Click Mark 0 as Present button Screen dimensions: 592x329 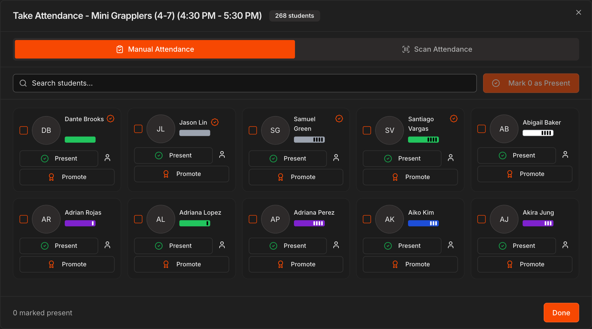click(531, 83)
